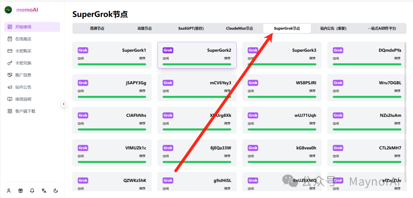Open 卡密购买 sidebar entry
Image resolution: width=413 pixels, height=198 pixels.
32,51
